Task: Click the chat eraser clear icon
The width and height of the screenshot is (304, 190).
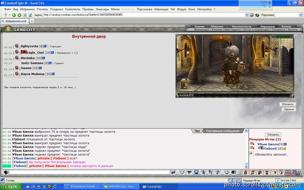Action: tap(182, 172)
